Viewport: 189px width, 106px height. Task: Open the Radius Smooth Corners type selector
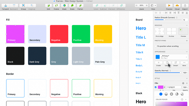tap(177, 17)
